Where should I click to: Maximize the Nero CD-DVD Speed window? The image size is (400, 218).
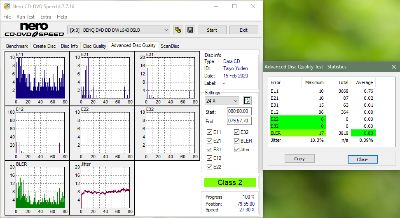click(x=234, y=6)
